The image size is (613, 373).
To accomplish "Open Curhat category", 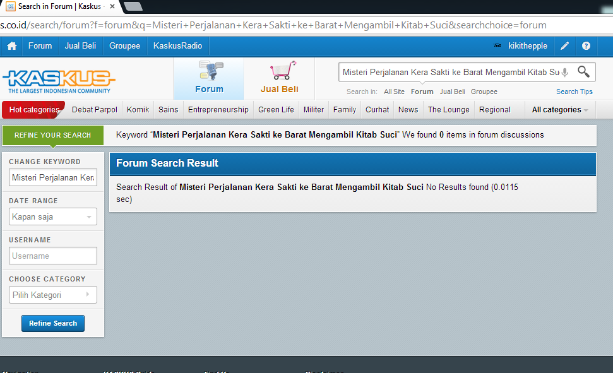I will 378,109.
